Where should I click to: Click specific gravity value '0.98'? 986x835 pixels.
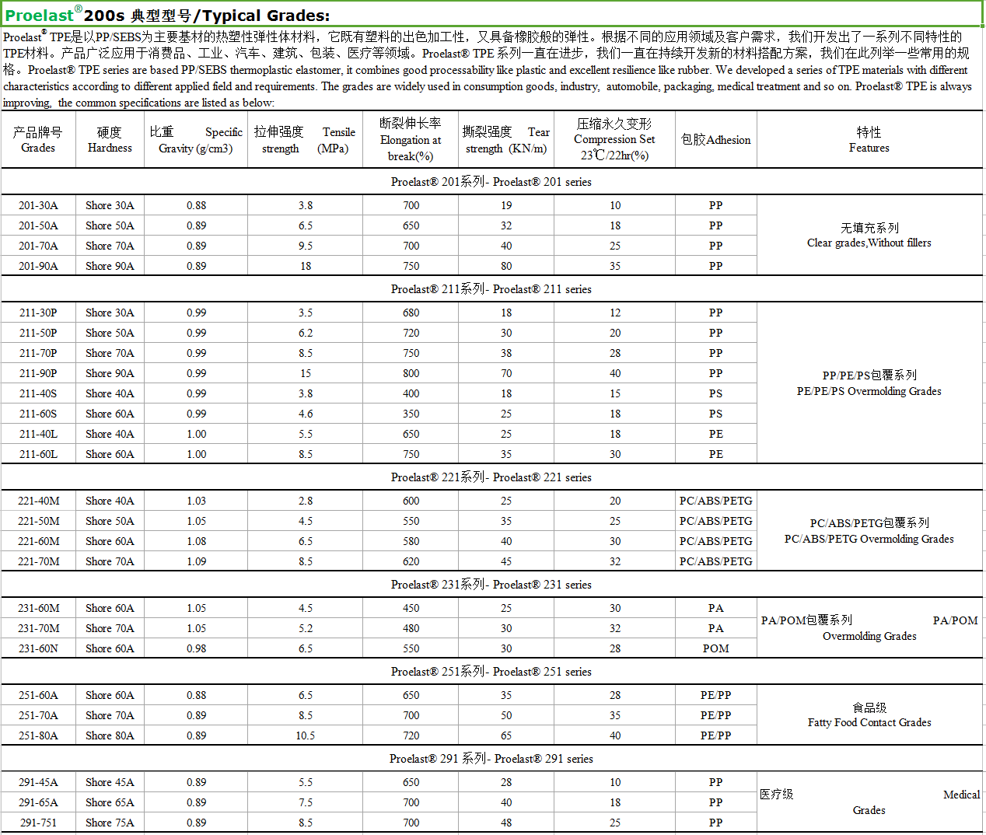point(196,648)
